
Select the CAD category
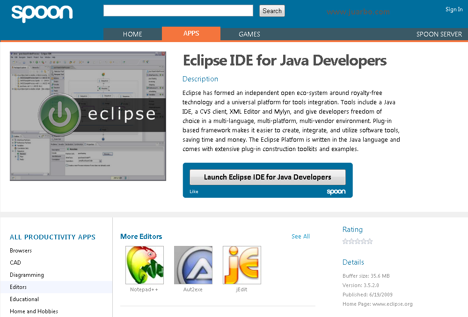(x=15, y=263)
